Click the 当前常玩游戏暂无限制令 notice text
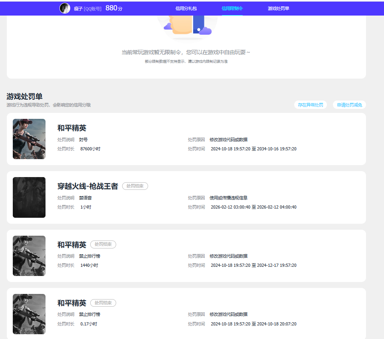 [x=186, y=52]
